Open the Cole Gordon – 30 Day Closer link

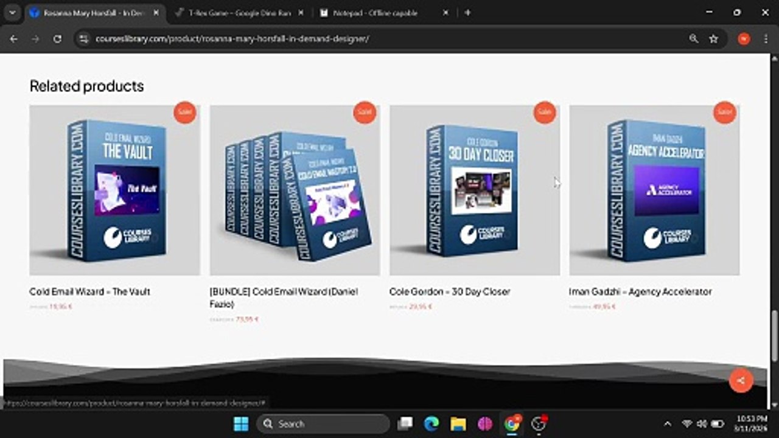click(450, 291)
